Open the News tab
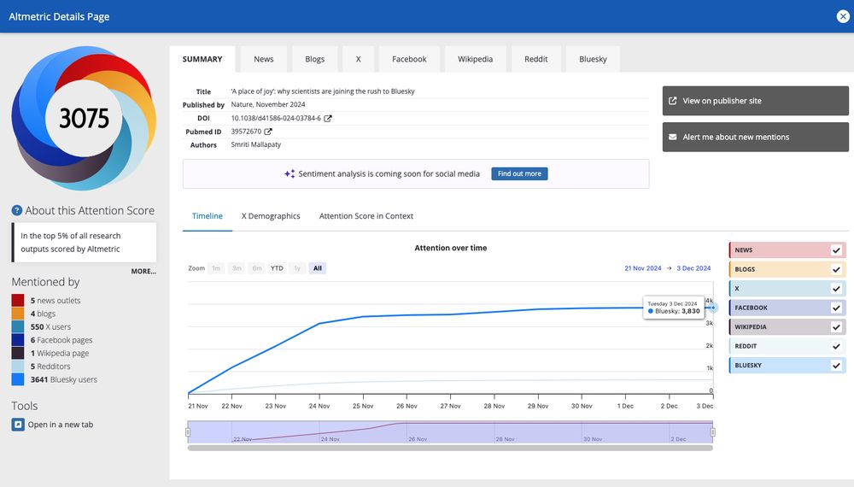Viewport: 854px width, 487px height. (x=264, y=59)
